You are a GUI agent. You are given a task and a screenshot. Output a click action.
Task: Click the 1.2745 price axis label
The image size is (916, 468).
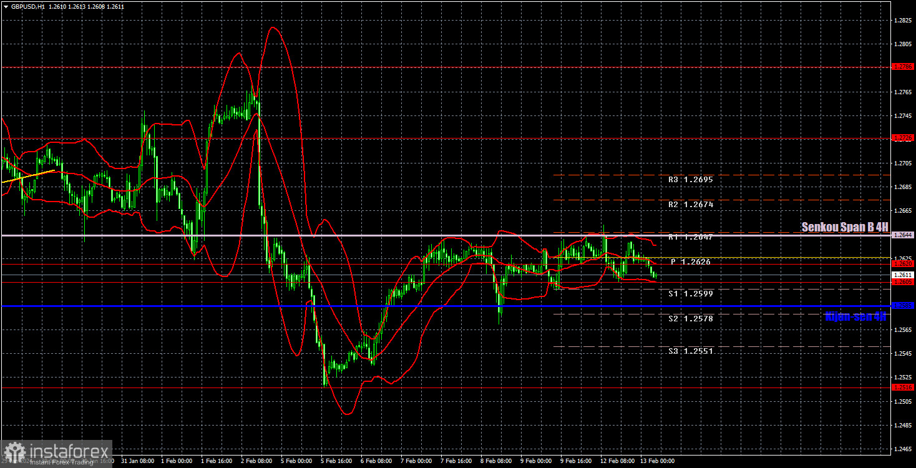903,115
